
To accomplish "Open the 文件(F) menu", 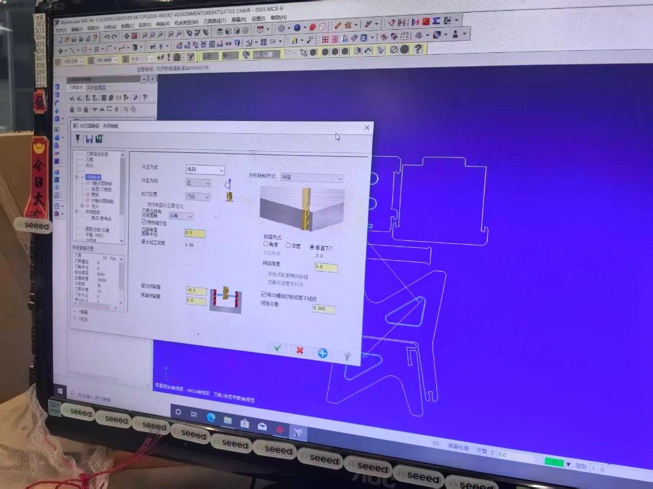I will tap(61, 31).
